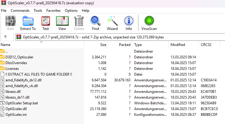The width and height of the screenshot is (225, 124).
Task: Click the Extract To toolbar icon
Action: click(28, 21)
